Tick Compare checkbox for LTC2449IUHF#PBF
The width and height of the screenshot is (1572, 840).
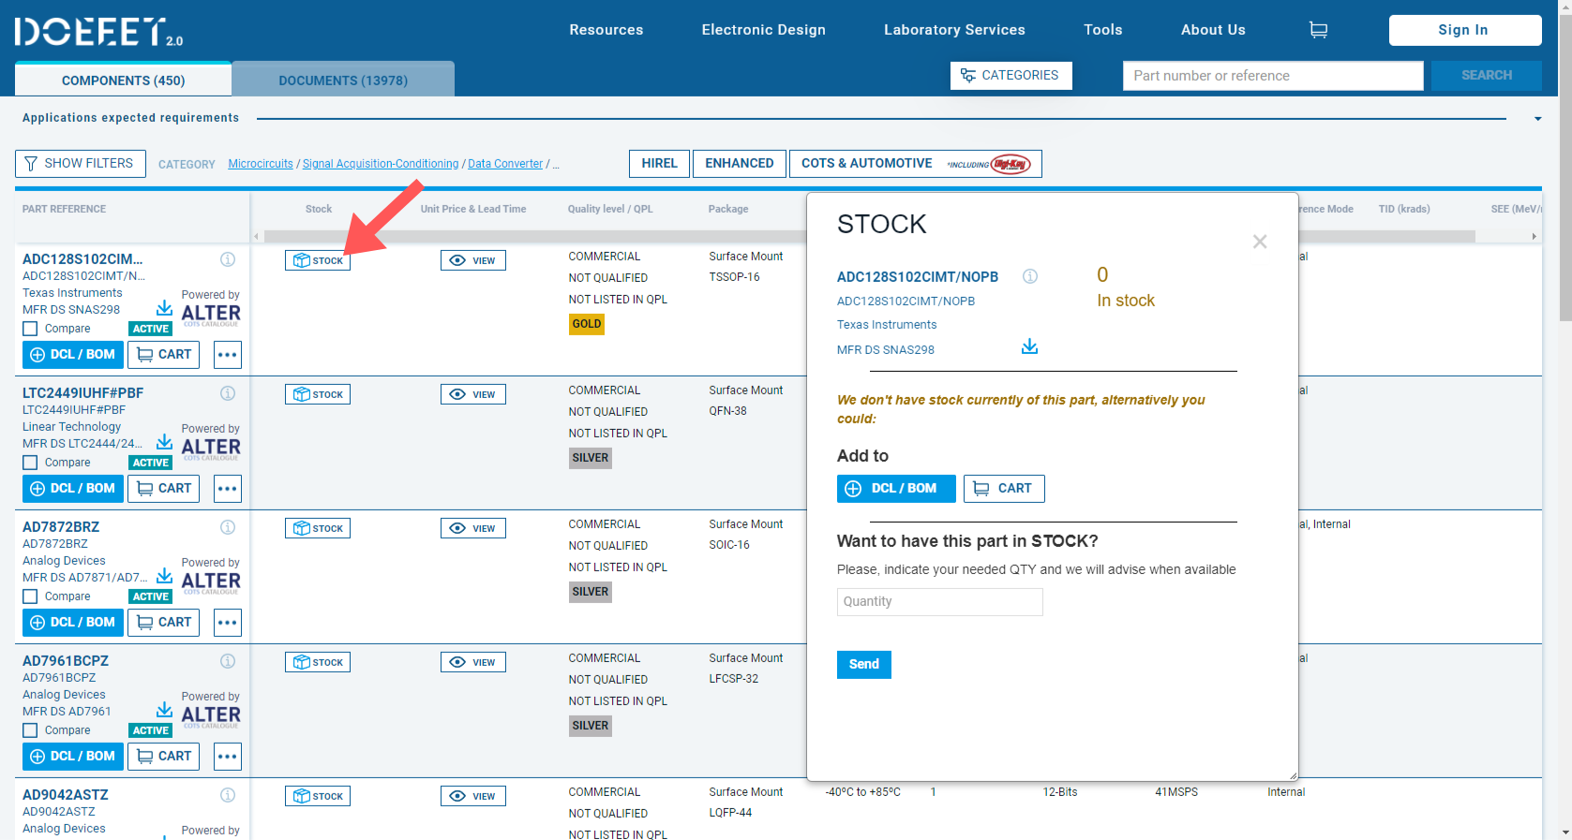[x=30, y=463]
